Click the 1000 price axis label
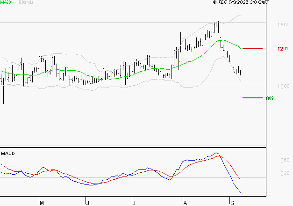293x206 pixels. (283, 86)
